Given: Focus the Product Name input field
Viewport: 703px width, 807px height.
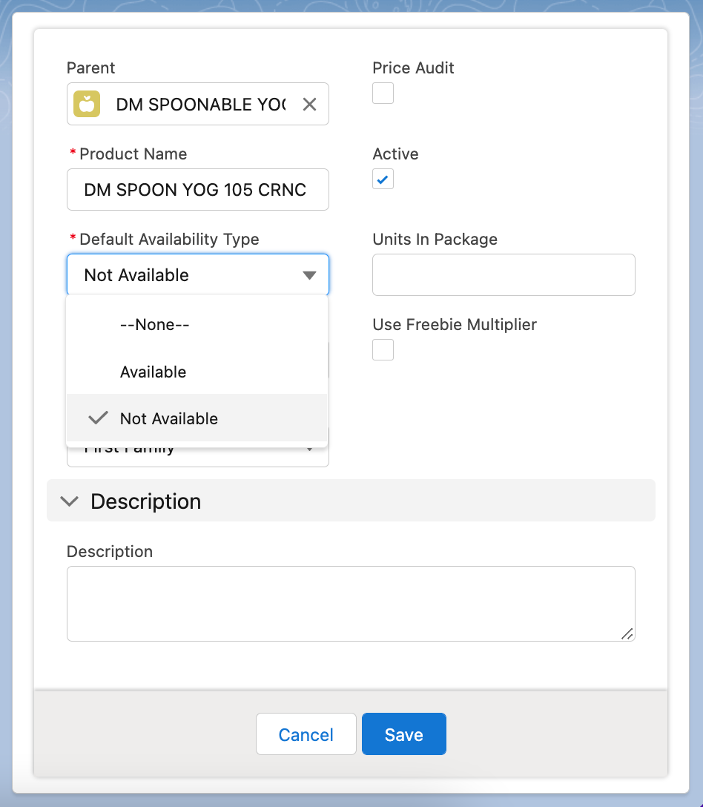Looking at the screenshot, I should click(197, 190).
